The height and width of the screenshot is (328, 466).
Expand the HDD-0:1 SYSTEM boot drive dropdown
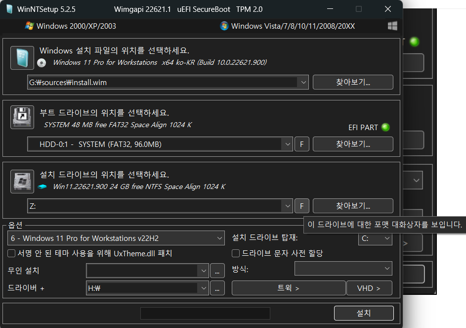288,144
